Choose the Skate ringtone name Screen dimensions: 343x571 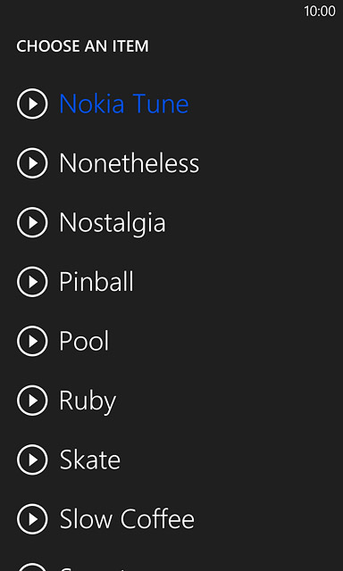(89, 459)
